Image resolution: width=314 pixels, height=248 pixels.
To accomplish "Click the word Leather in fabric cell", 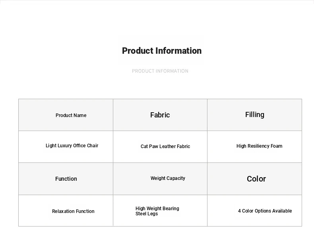I will point(168,146).
